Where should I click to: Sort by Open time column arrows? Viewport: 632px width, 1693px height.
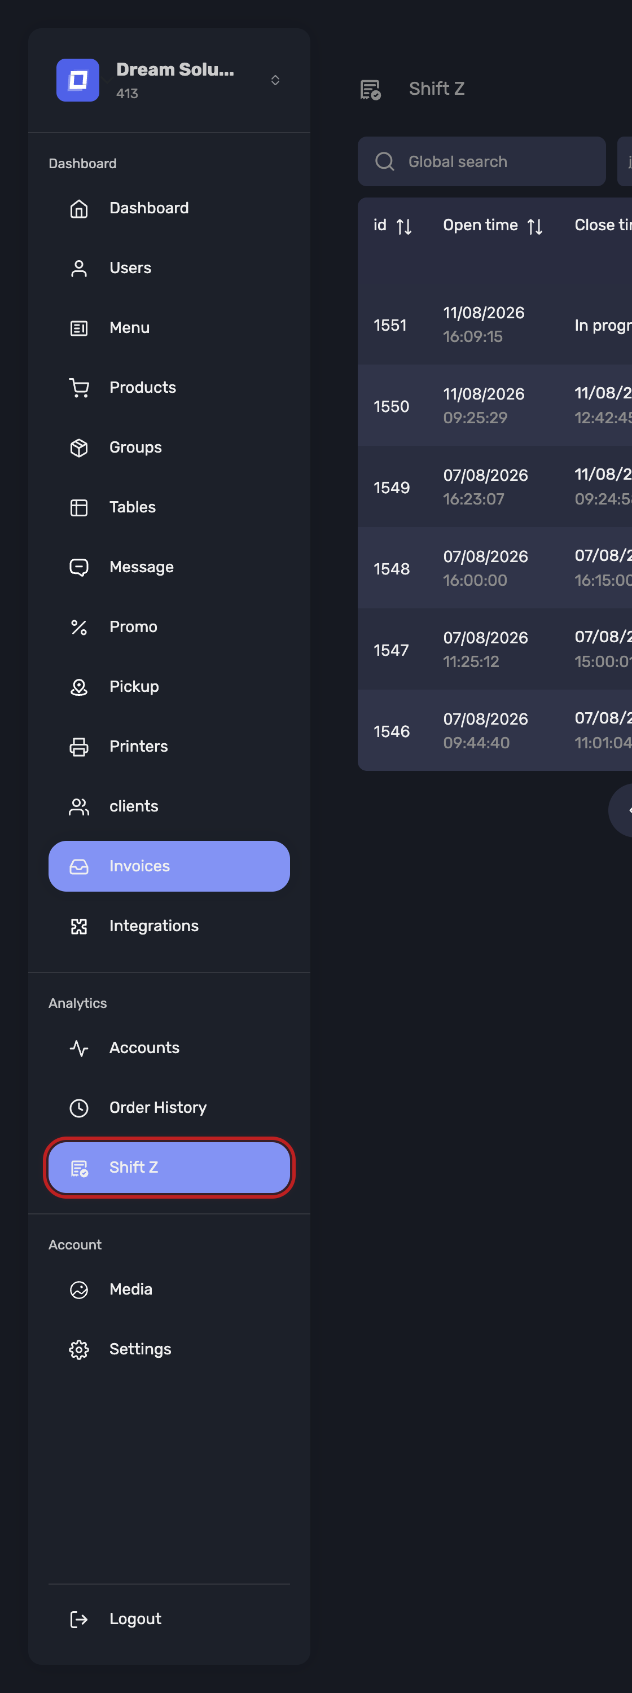tap(535, 226)
